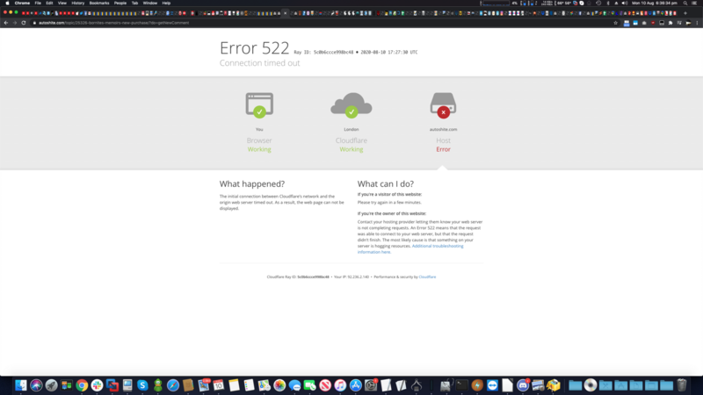Open a new browser tab

pos(685,13)
